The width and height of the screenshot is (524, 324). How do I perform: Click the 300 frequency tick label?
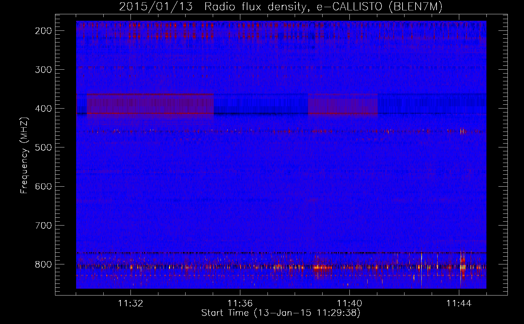(x=43, y=70)
